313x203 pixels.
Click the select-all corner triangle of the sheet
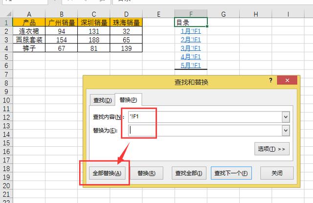8,14
